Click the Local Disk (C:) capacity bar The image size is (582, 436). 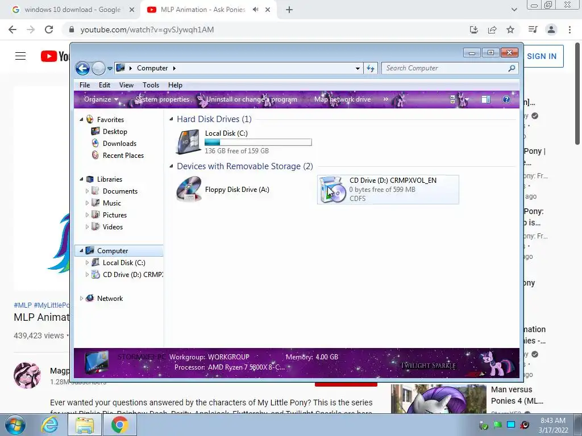258,142
